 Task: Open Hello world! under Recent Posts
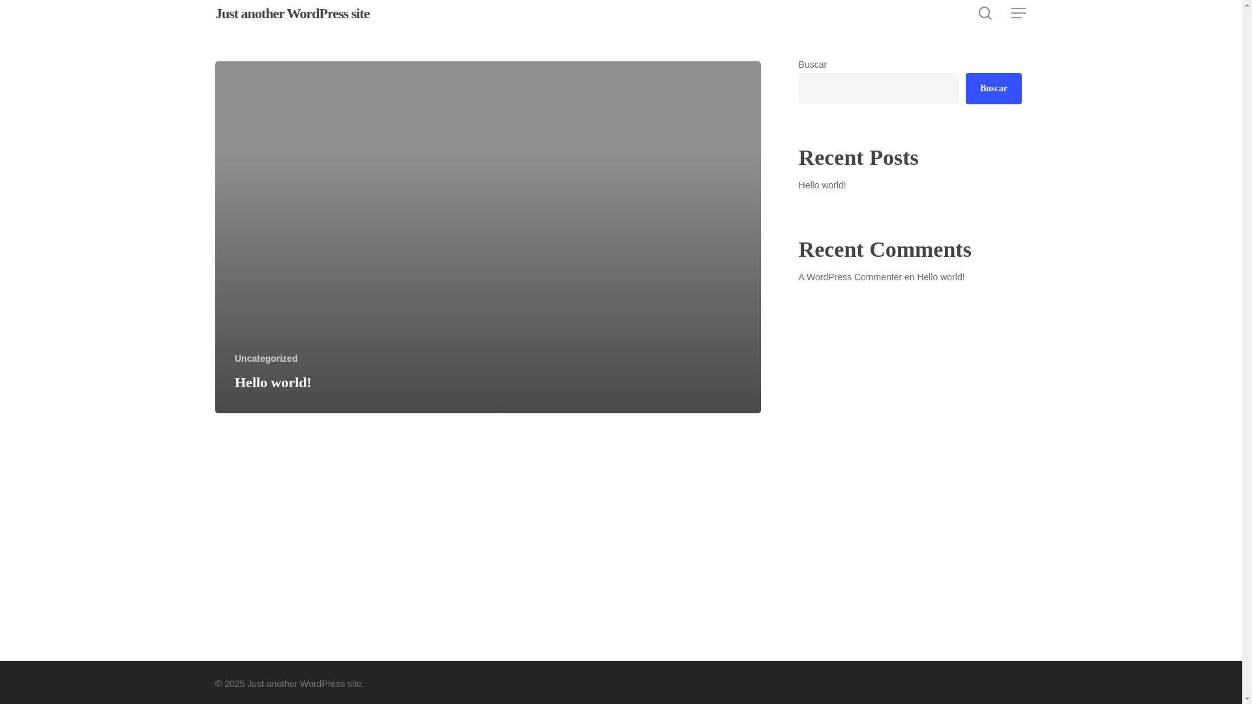822,185
